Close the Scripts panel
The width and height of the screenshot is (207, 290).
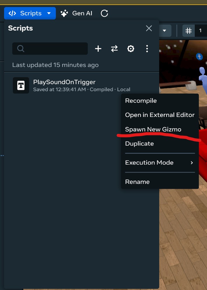tap(149, 28)
